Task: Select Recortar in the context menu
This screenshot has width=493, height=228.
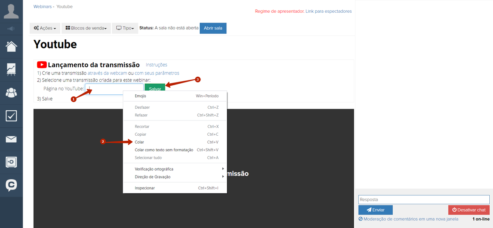Action: coord(175,127)
